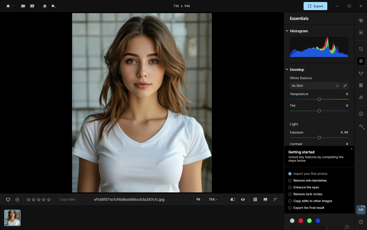The height and width of the screenshot is (230, 367).
Task: Toggle before/after compare view icon
Action: 233,199
